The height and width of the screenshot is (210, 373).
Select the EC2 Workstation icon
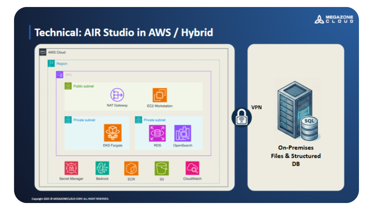[x=160, y=95]
